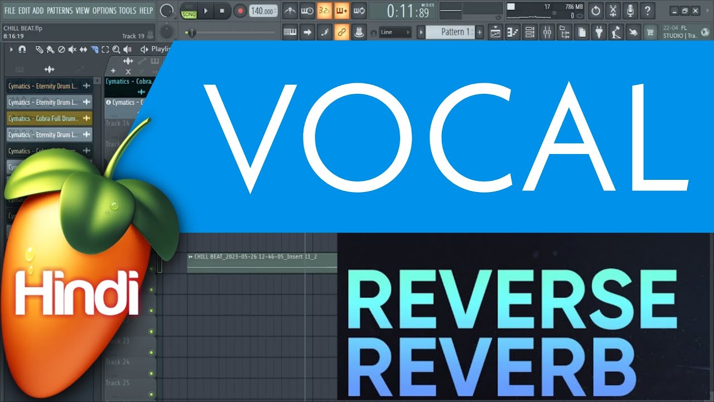Viewport: 714px width, 402px height.
Task: Select the playlist Select tool
Action: point(105,49)
